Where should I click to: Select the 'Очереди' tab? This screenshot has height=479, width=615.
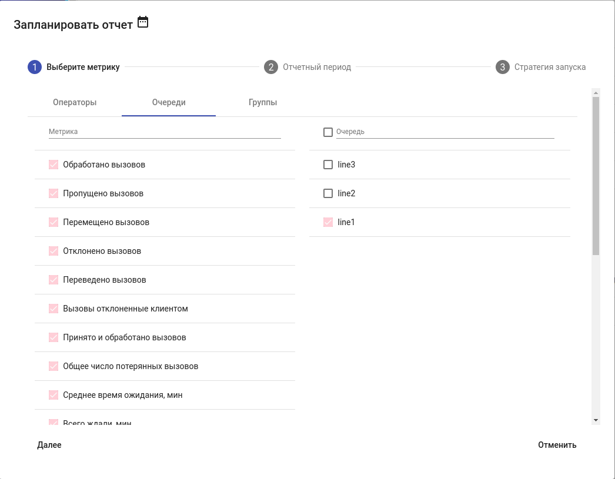pyautogui.click(x=169, y=102)
